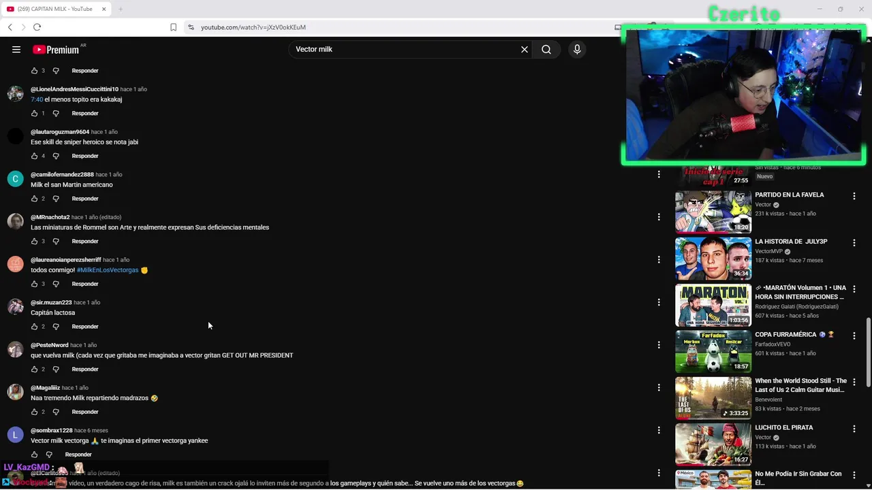Reload the page with refresh icon
This screenshot has height=490, width=872.
[37, 27]
